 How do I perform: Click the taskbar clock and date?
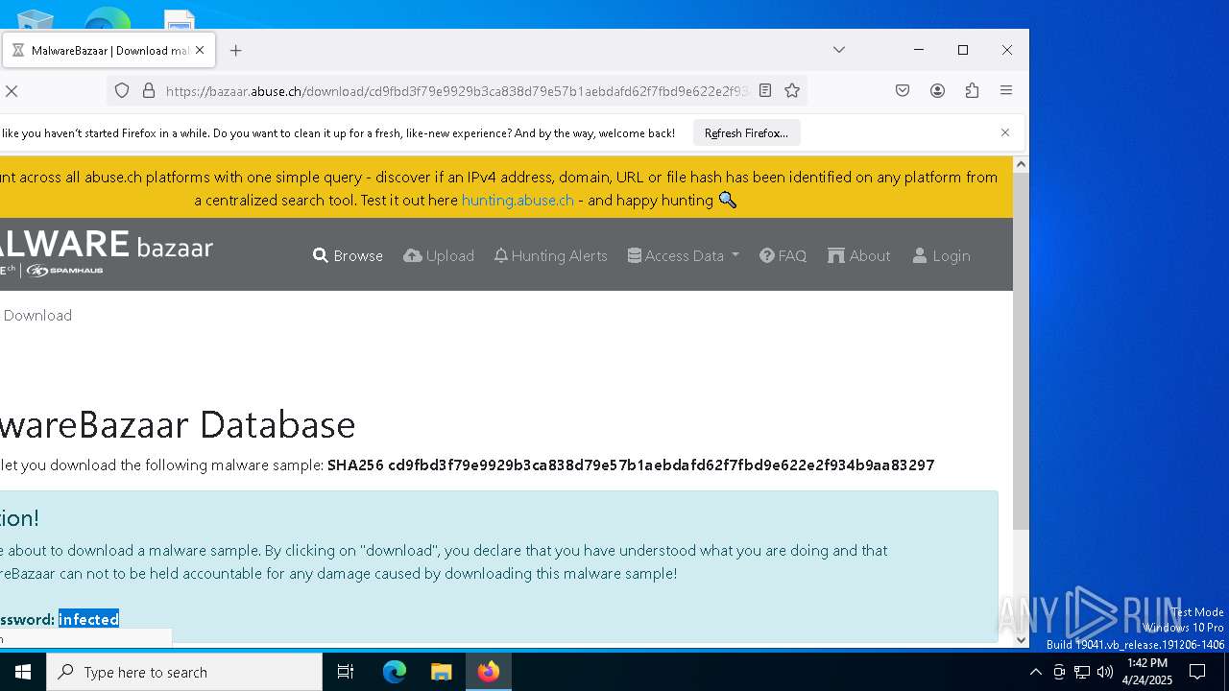click(1147, 672)
